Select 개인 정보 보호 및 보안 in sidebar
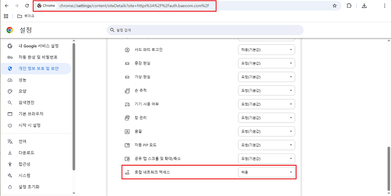The height and width of the screenshot is (196, 391). pos(39,69)
